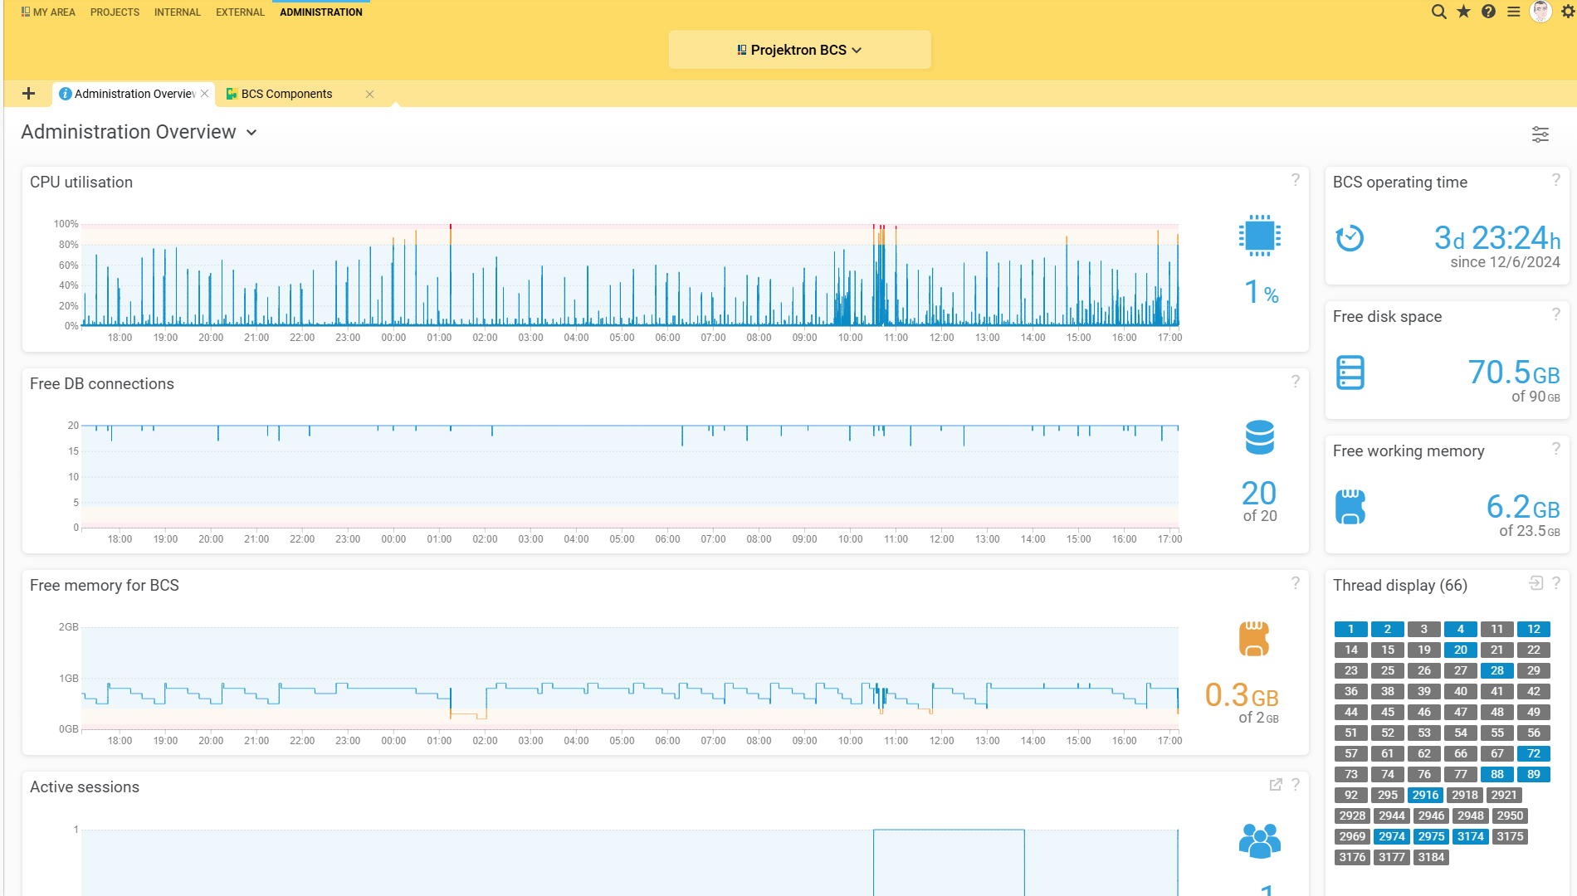Select thread 72 tile
The image size is (1577, 896).
coord(1534,753)
